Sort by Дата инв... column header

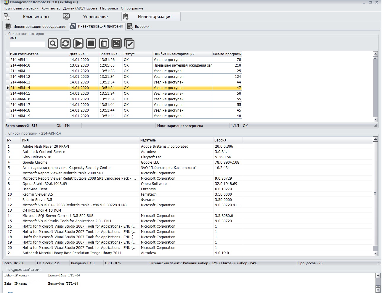point(84,54)
